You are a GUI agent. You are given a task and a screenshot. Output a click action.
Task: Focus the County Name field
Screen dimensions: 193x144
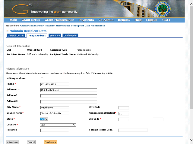coord(55,113)
